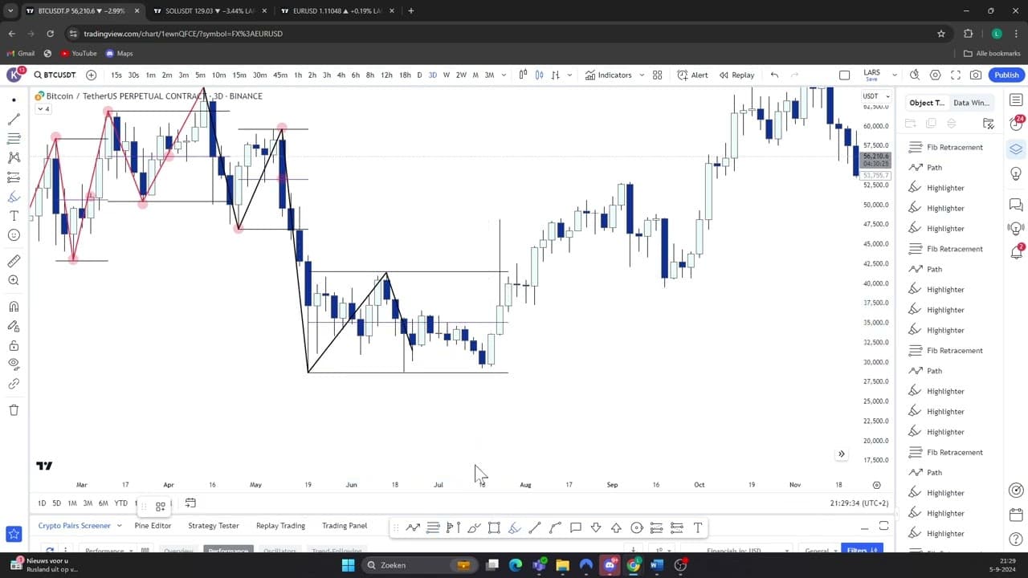This screenshot has width=1028, height=578.
Task: Toggle lock all drawing tools
Action: point(14,346)
